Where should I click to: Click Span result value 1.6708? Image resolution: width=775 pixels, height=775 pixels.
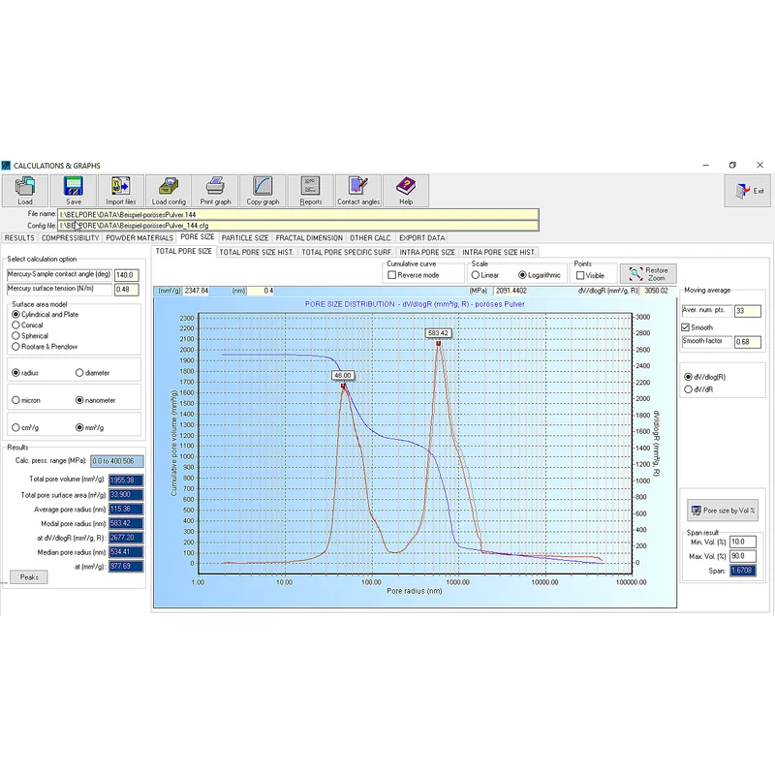point(743,571)
